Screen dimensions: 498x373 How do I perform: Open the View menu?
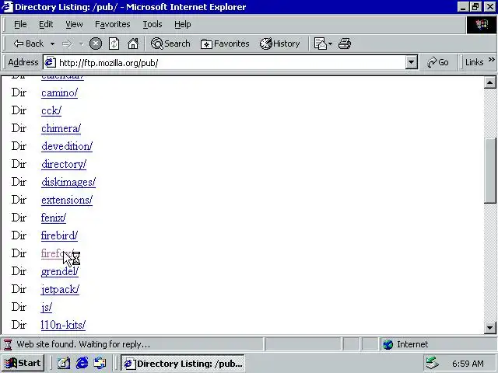74,24
